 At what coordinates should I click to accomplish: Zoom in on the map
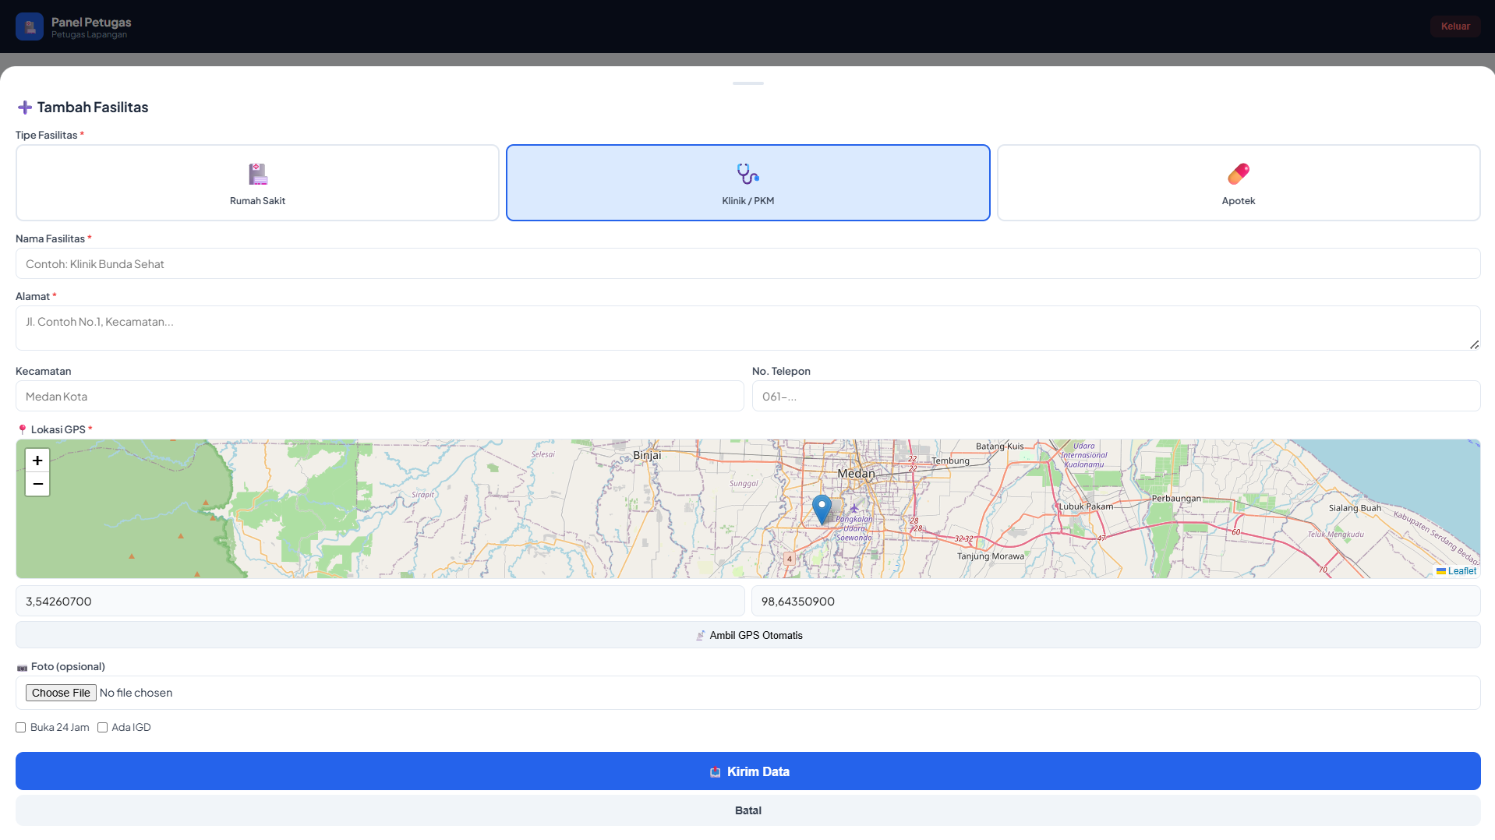(37, 461)
